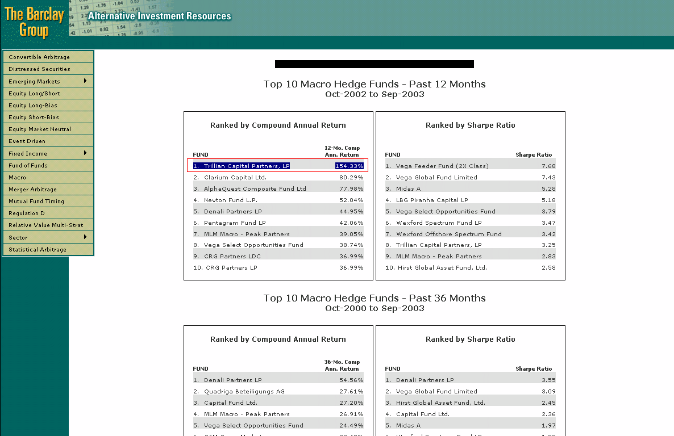
Task: Click The Barclay Group logo
Action: pyautogui.click(x=35, y=22)
